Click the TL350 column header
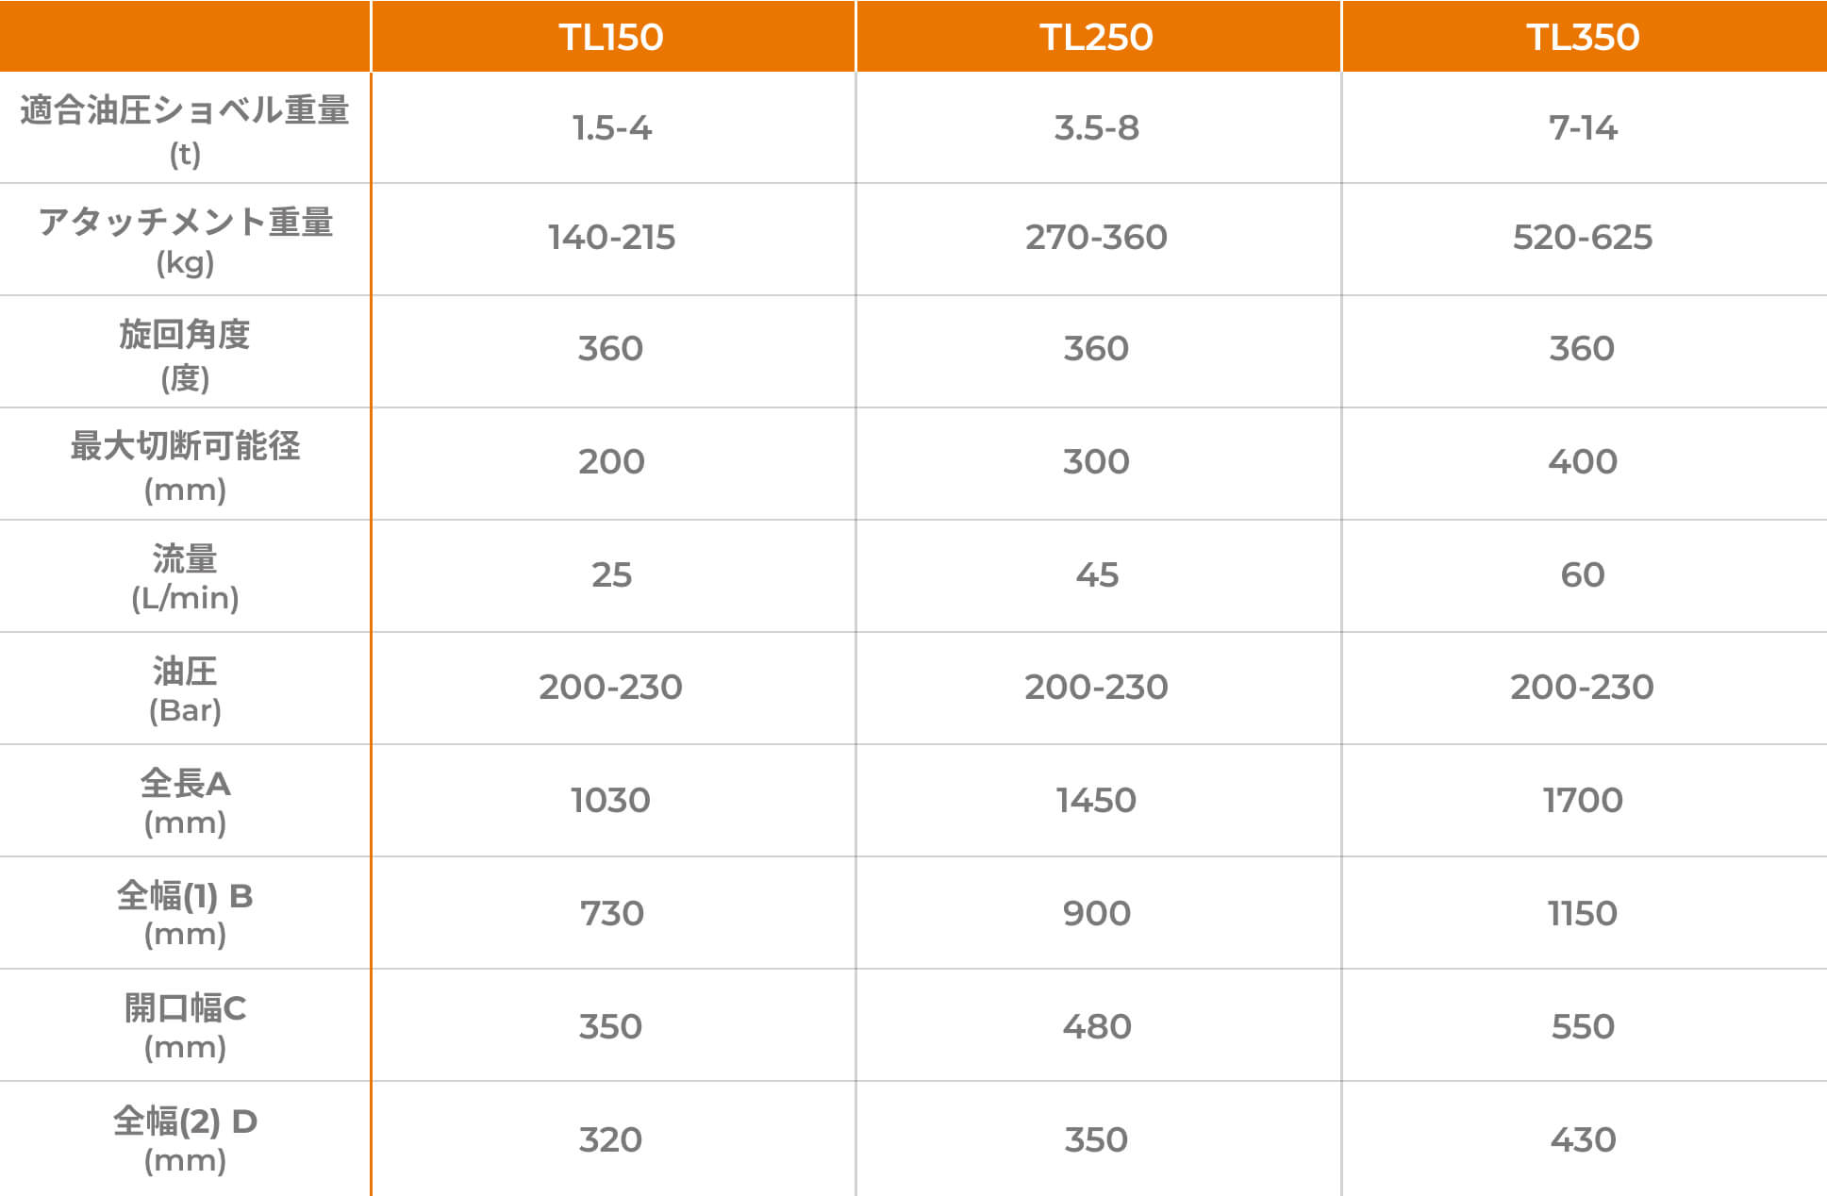The height and width of the screenshot is (1196, 1827). click(1584, 37)
